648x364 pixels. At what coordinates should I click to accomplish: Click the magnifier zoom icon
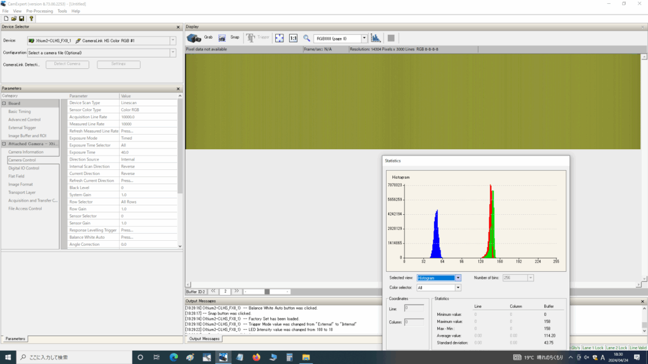[307, 38]
